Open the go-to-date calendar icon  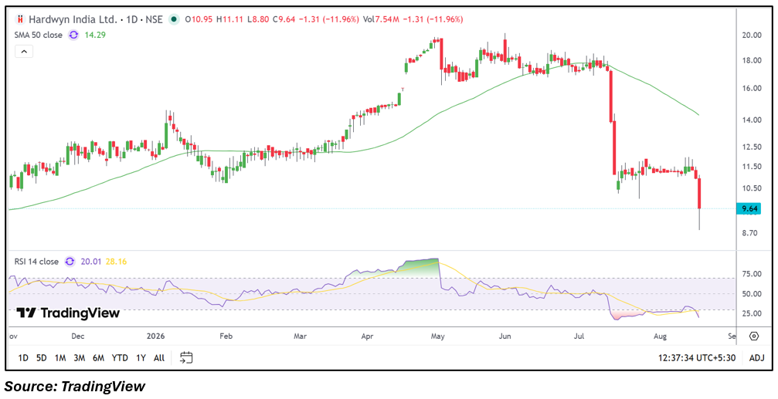[x=186, y=357]
